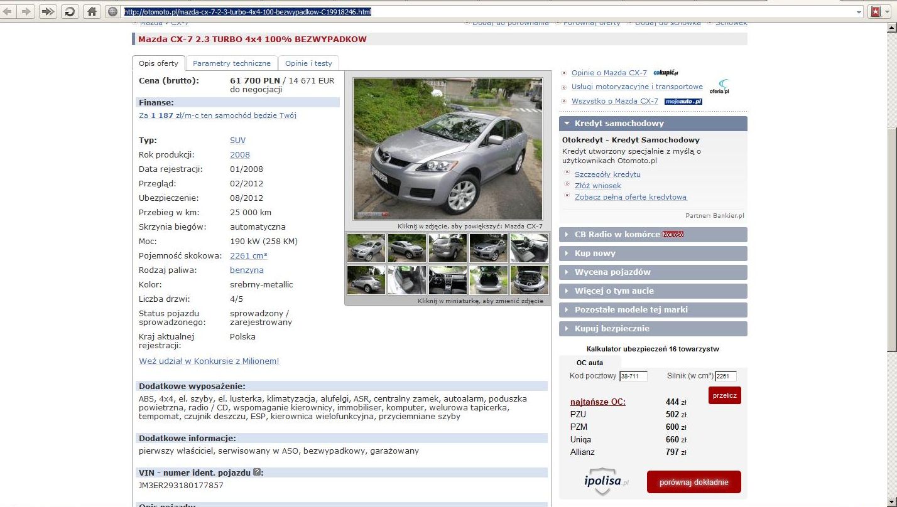Switch to the Parametry techniczne tab
This screenshot has height=507, width=897.
point(232,63)
